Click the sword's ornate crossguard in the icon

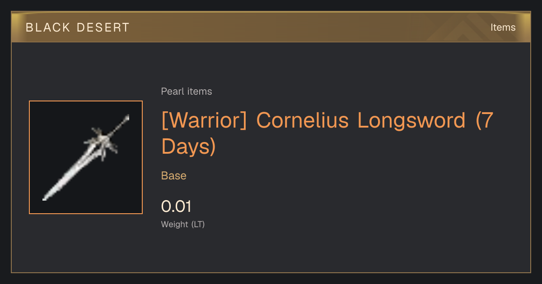click(103, 141)
